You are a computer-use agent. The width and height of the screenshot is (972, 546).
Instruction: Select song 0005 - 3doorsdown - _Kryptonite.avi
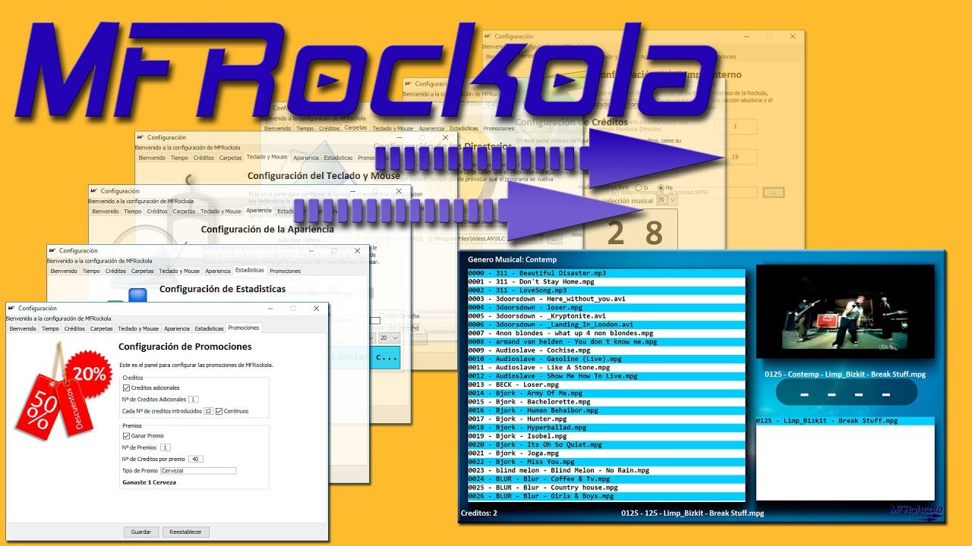tap(607, 316)
